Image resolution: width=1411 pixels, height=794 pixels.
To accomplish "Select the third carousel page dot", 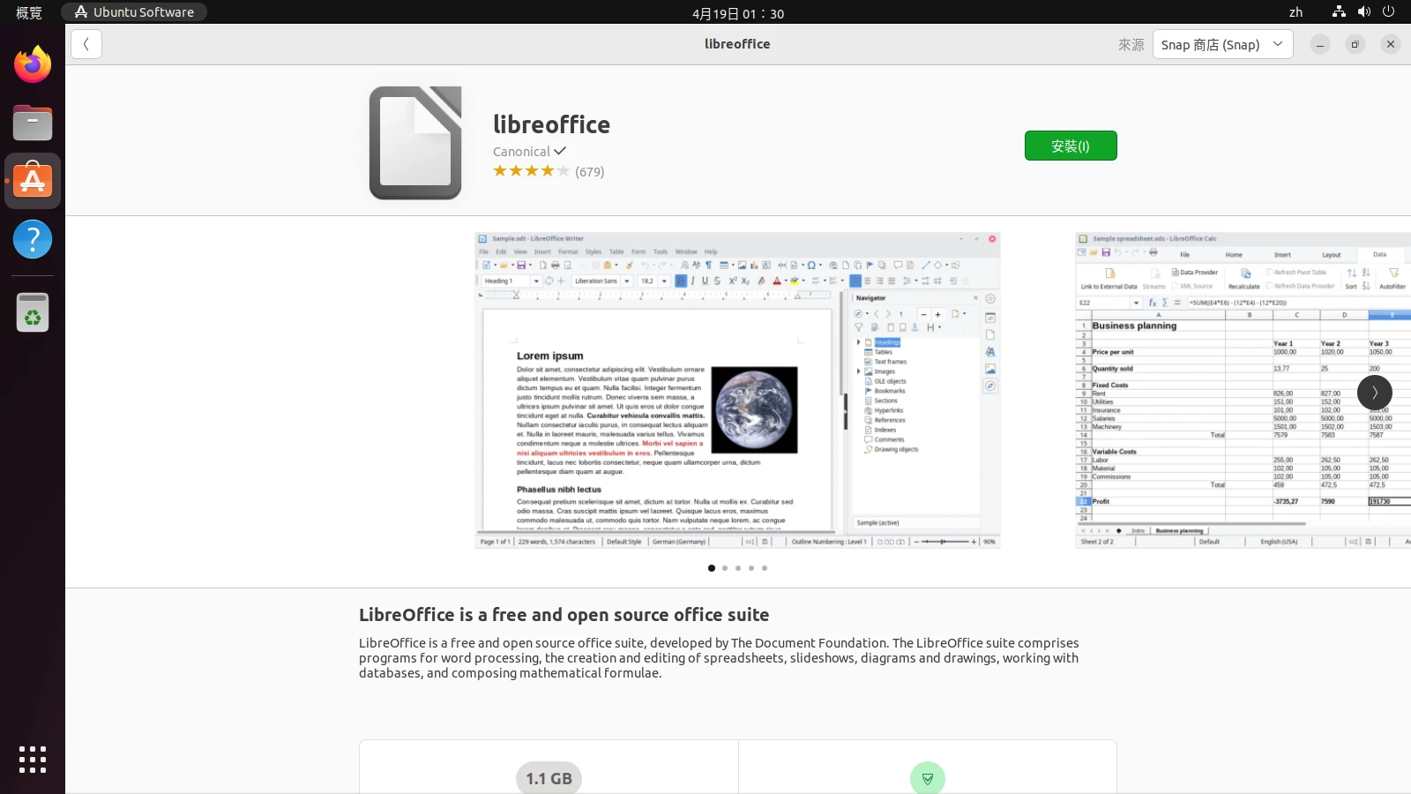I will tap(738, 568).
